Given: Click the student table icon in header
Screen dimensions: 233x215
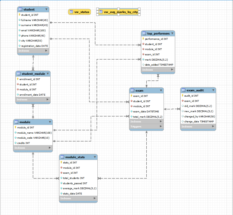Looking at the screenshot, I should pyautogui.click(x=21, y=9).
